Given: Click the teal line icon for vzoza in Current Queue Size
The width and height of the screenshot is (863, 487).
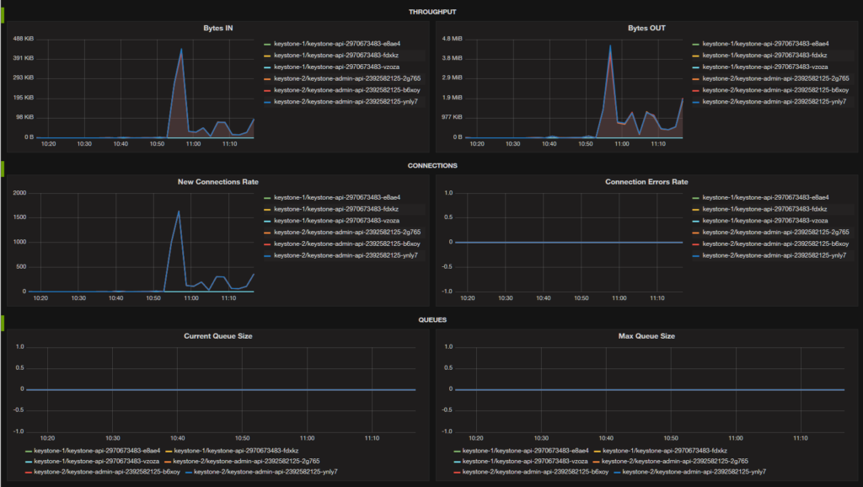Looking at the screenshot, I should [x=27, y=463].
